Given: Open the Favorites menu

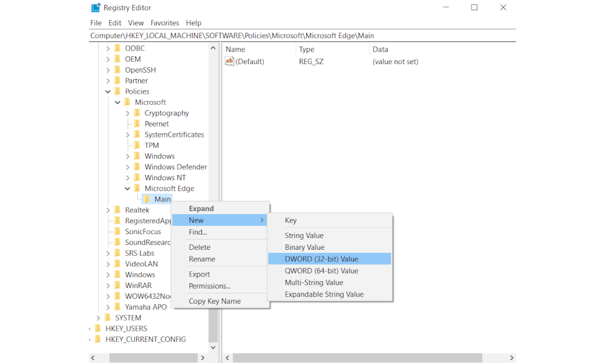Looking at the screenshot, I should pyautogui.click(x=165, y=23).
